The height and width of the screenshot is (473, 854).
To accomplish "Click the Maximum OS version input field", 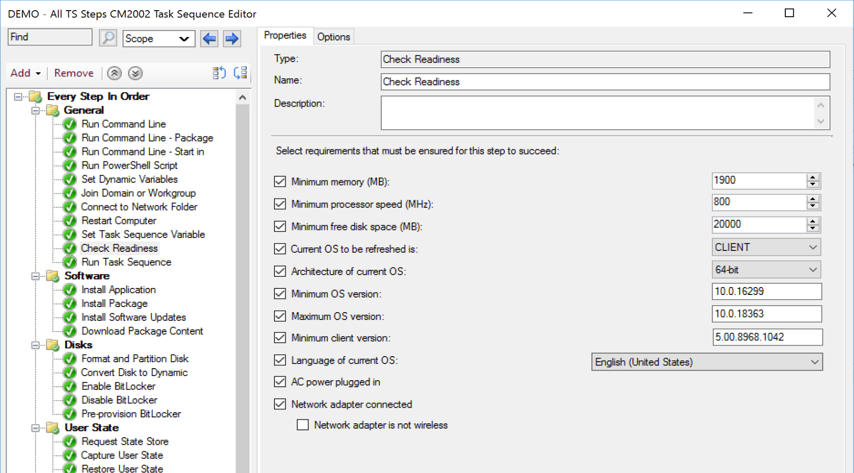I will tap(766, 314).
